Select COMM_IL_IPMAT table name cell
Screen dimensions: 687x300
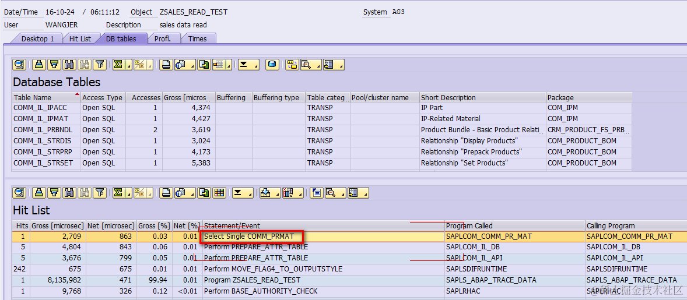point(47,118)
